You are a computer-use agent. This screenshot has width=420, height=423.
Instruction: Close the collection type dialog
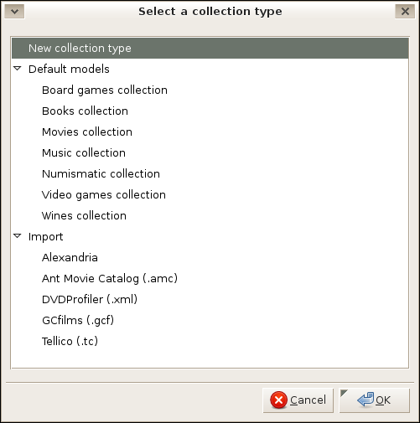(405, 12)
